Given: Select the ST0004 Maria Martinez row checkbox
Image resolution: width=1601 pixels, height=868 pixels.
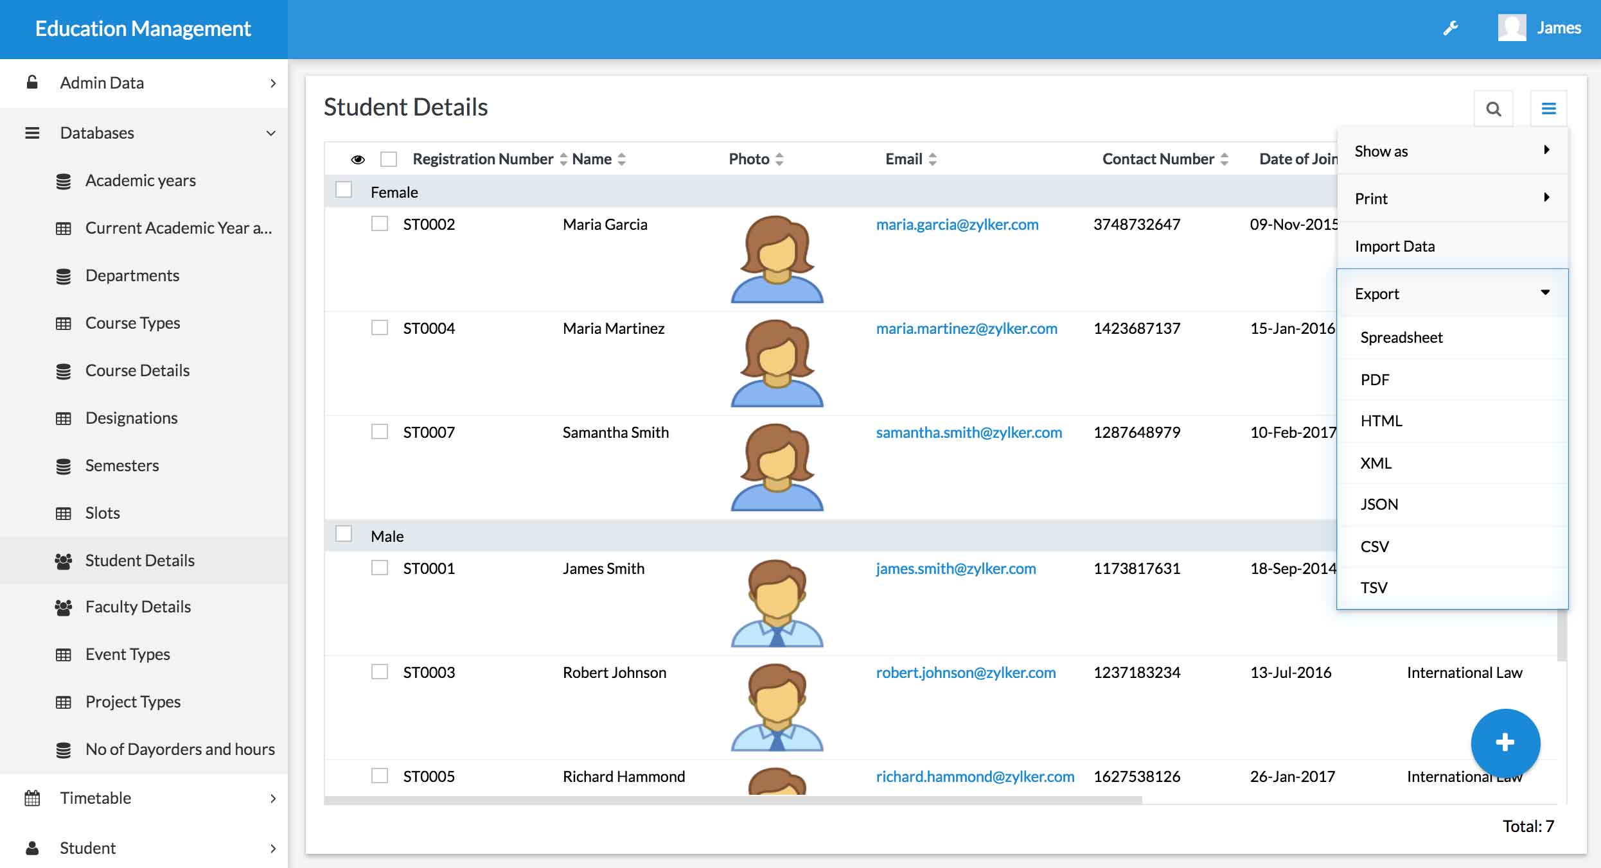Looking at the screenshot, I should (380, 327).
